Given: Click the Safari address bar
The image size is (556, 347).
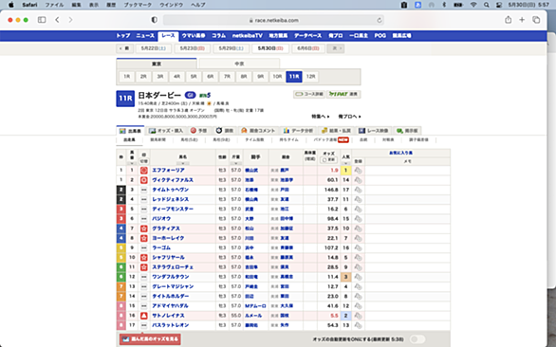Looking at the screenshot, I should (273, 20).
